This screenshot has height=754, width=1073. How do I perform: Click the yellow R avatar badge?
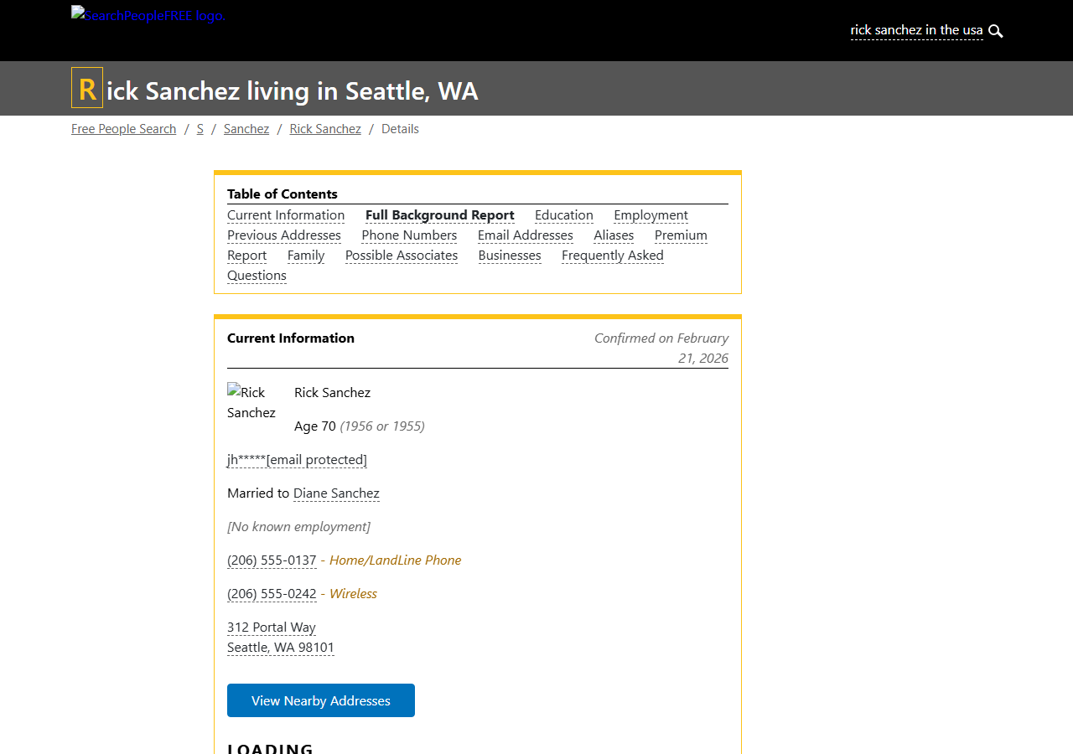[86, 87]
